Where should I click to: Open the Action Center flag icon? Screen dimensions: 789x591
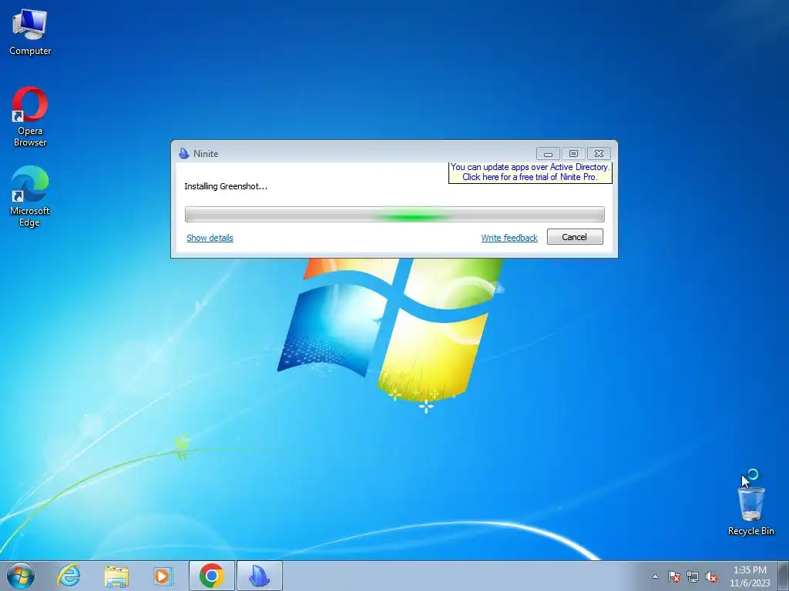(673, 576)
